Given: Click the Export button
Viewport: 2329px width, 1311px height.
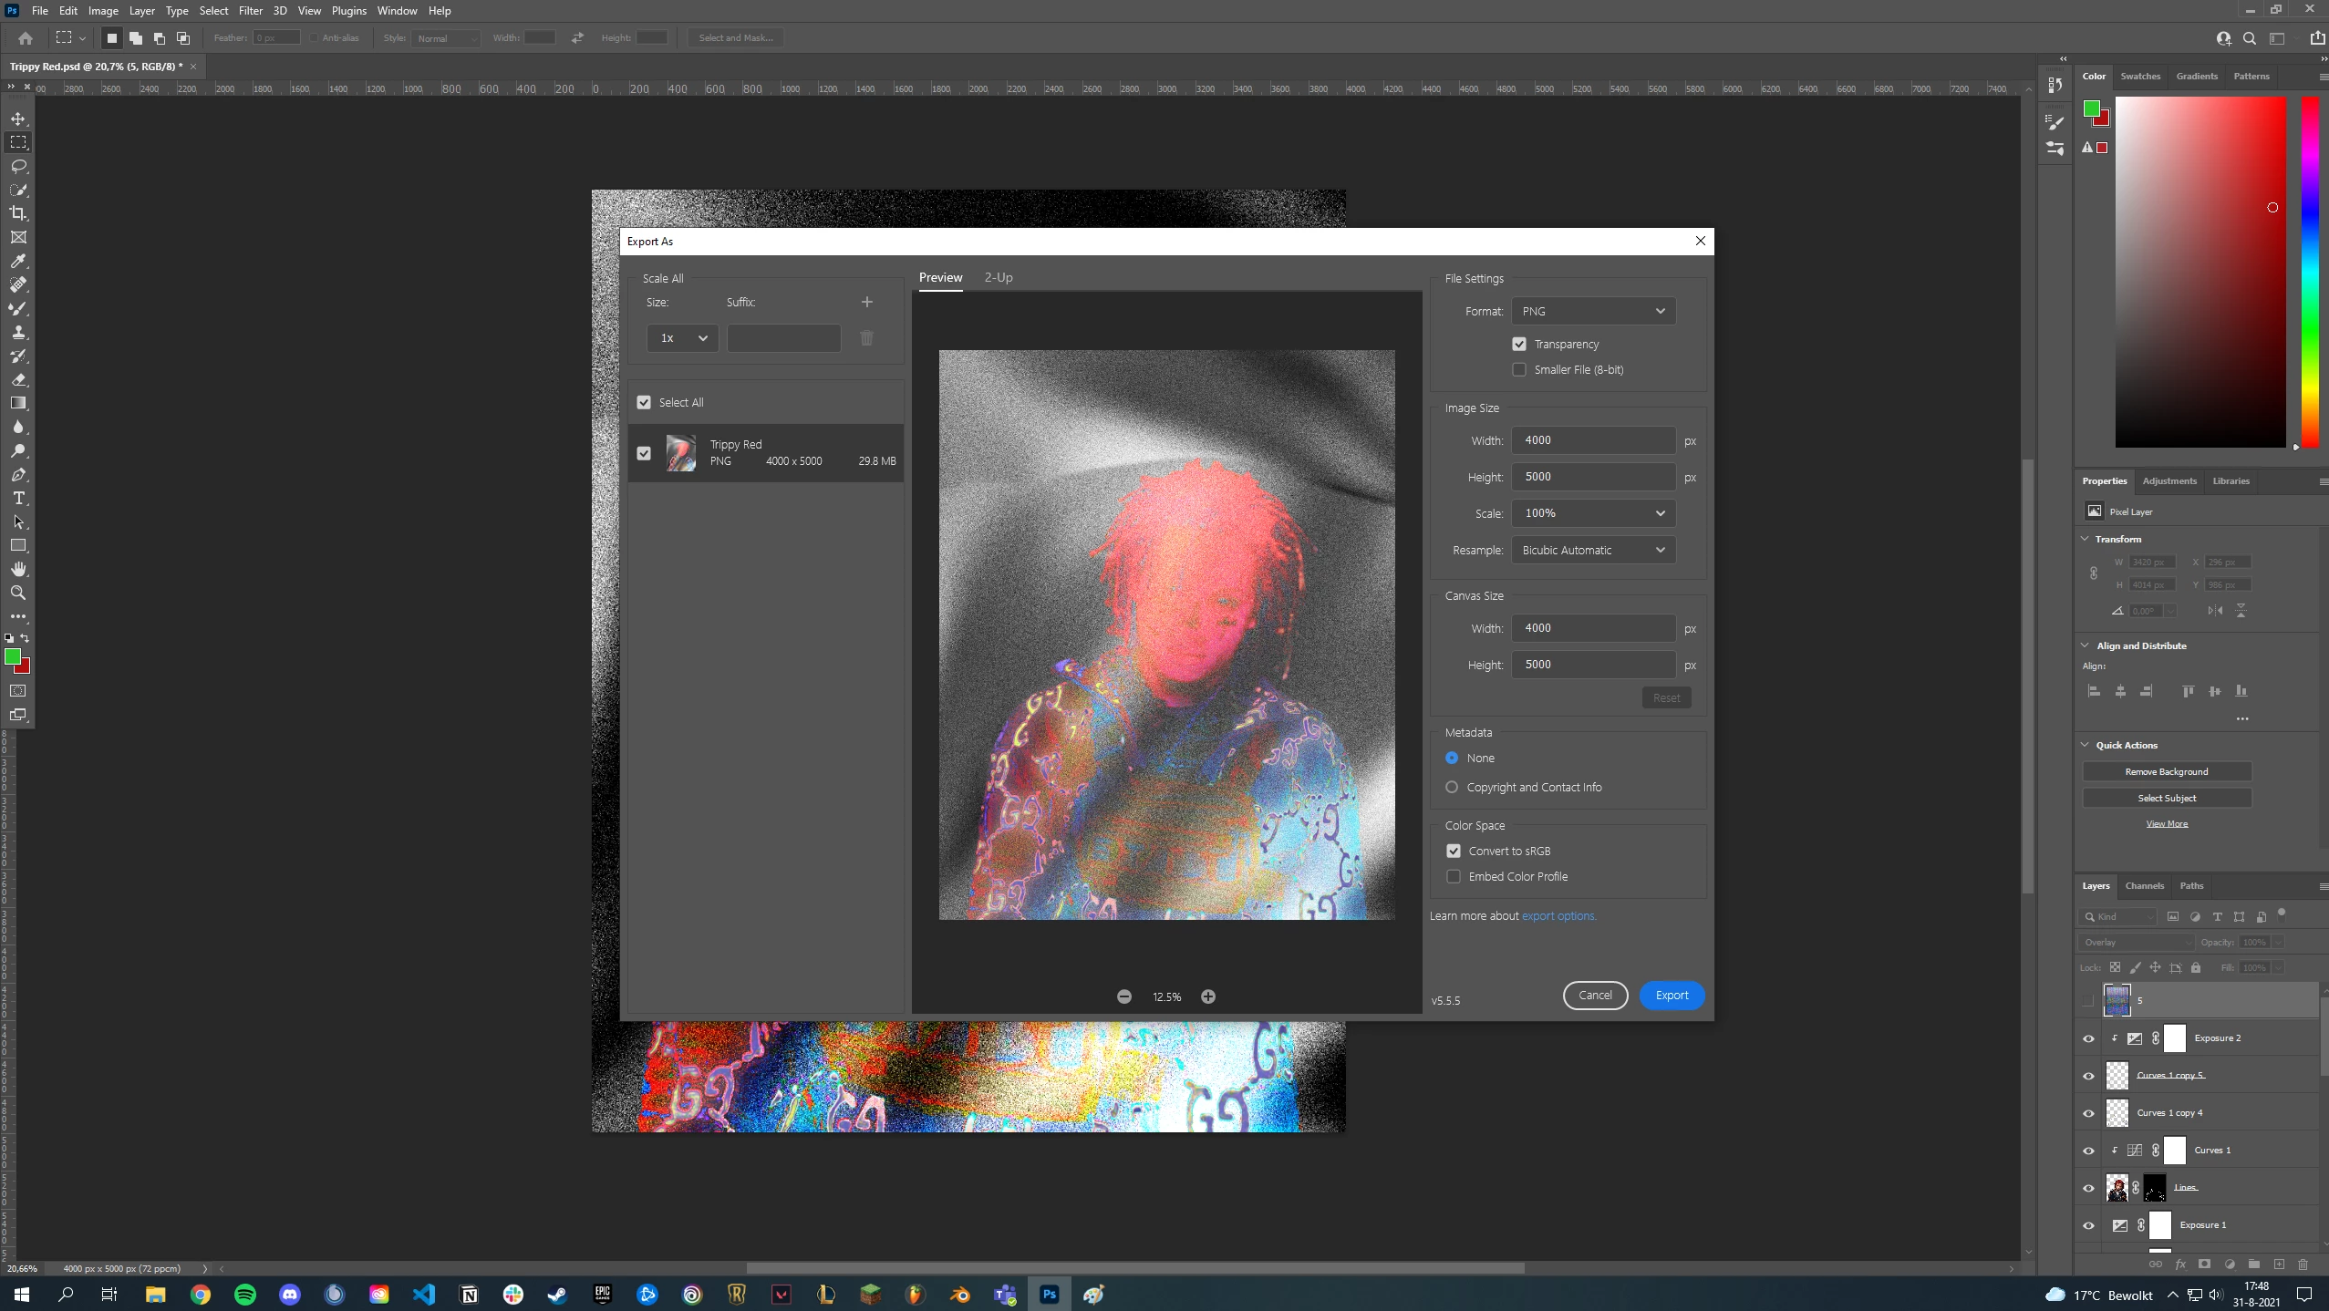Looking at the screenshot, I should pyautogui.click(x=1672, y=995).
